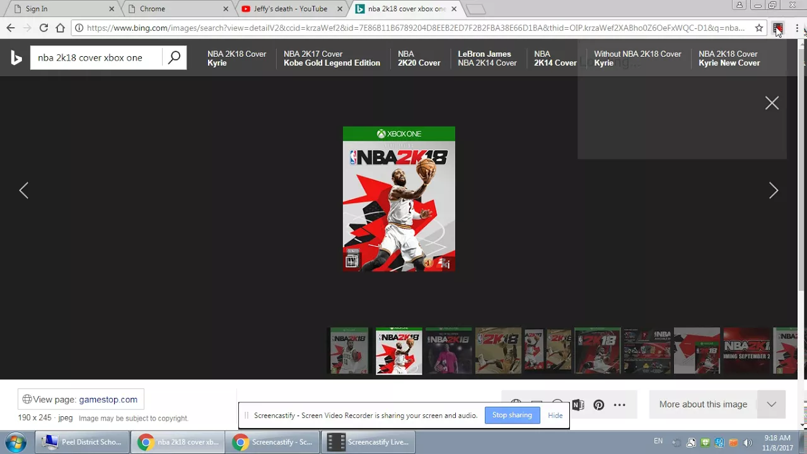Bookmark this page with the star icon
The image size is (807, 454).
coord(758,28)
